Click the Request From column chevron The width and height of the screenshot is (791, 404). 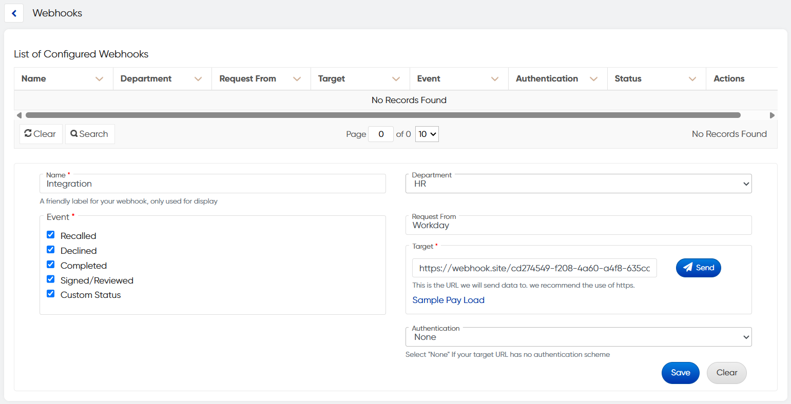[297, 79]
